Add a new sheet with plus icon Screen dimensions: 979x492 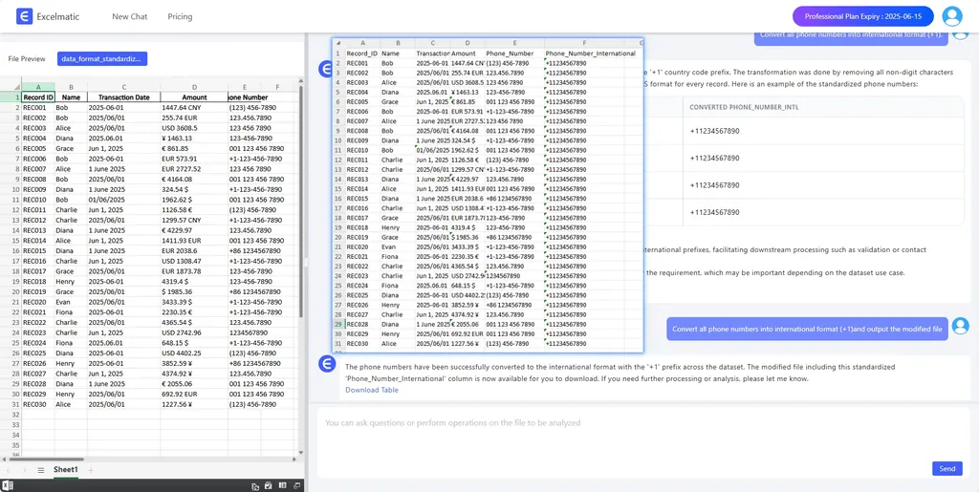coord(92,470)
